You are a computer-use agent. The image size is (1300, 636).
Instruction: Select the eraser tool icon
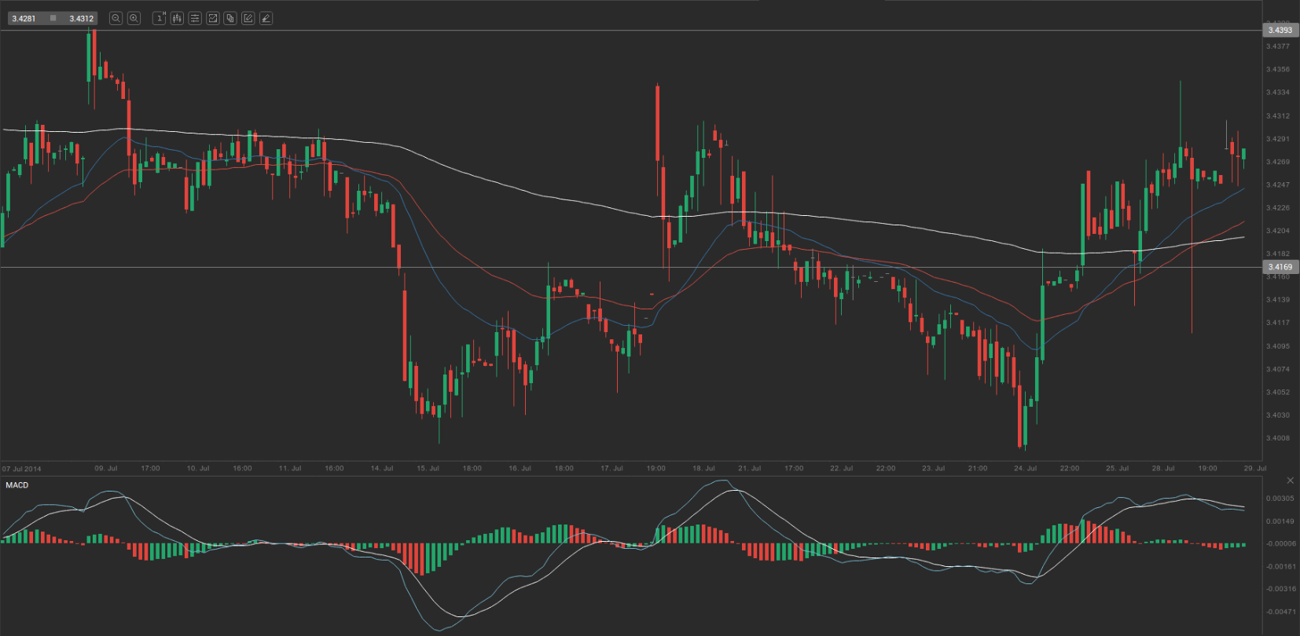click(x=266, y=18)
